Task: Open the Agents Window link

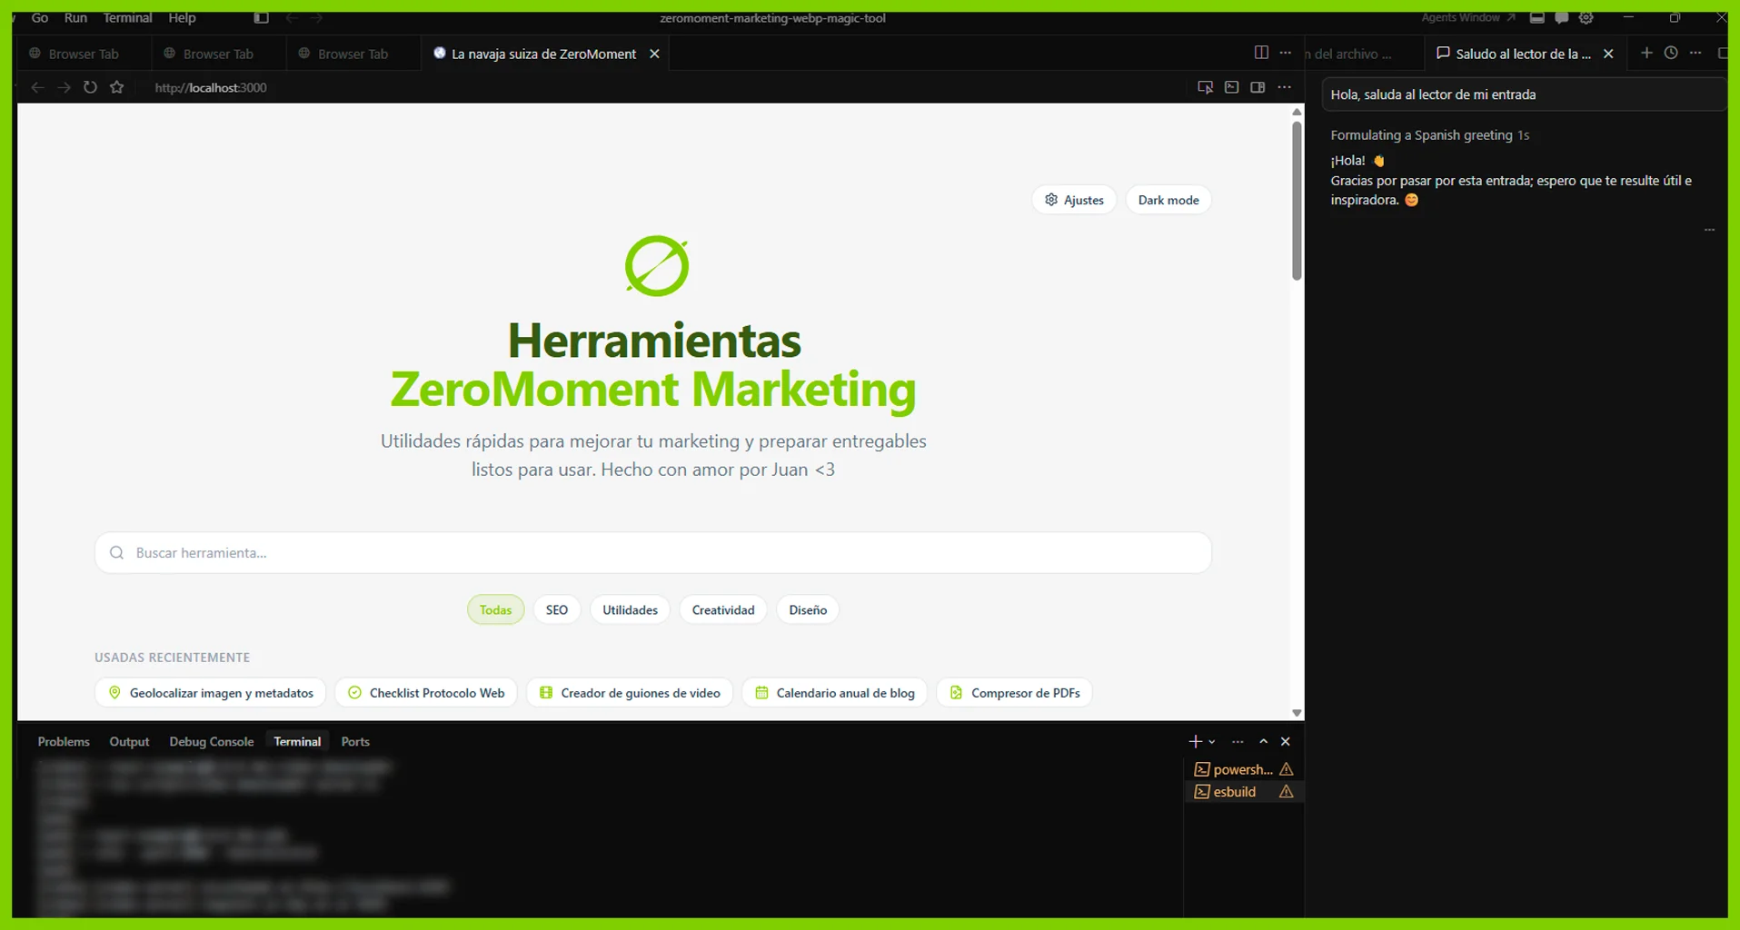Action: (1467, 17)
